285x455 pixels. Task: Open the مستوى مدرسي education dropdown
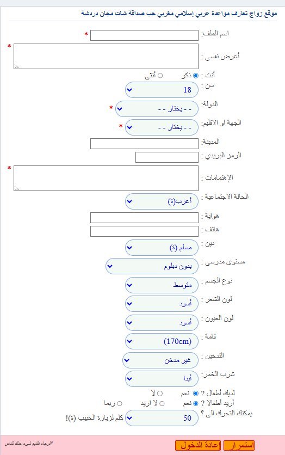(152, 266)
